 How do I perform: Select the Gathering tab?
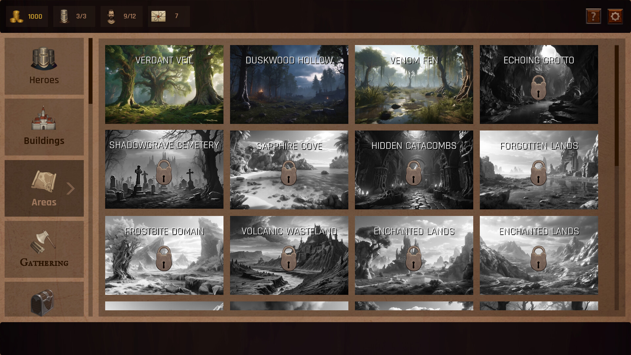(x=44, y=249)
